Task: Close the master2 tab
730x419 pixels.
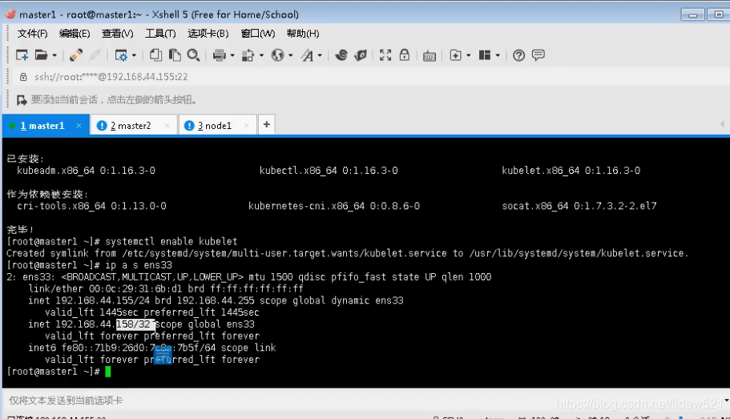Action: click(167, 125)
